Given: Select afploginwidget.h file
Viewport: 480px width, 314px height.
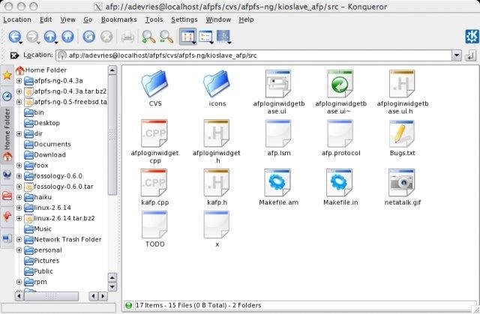Looking at the screenshot, I should 217,142.
